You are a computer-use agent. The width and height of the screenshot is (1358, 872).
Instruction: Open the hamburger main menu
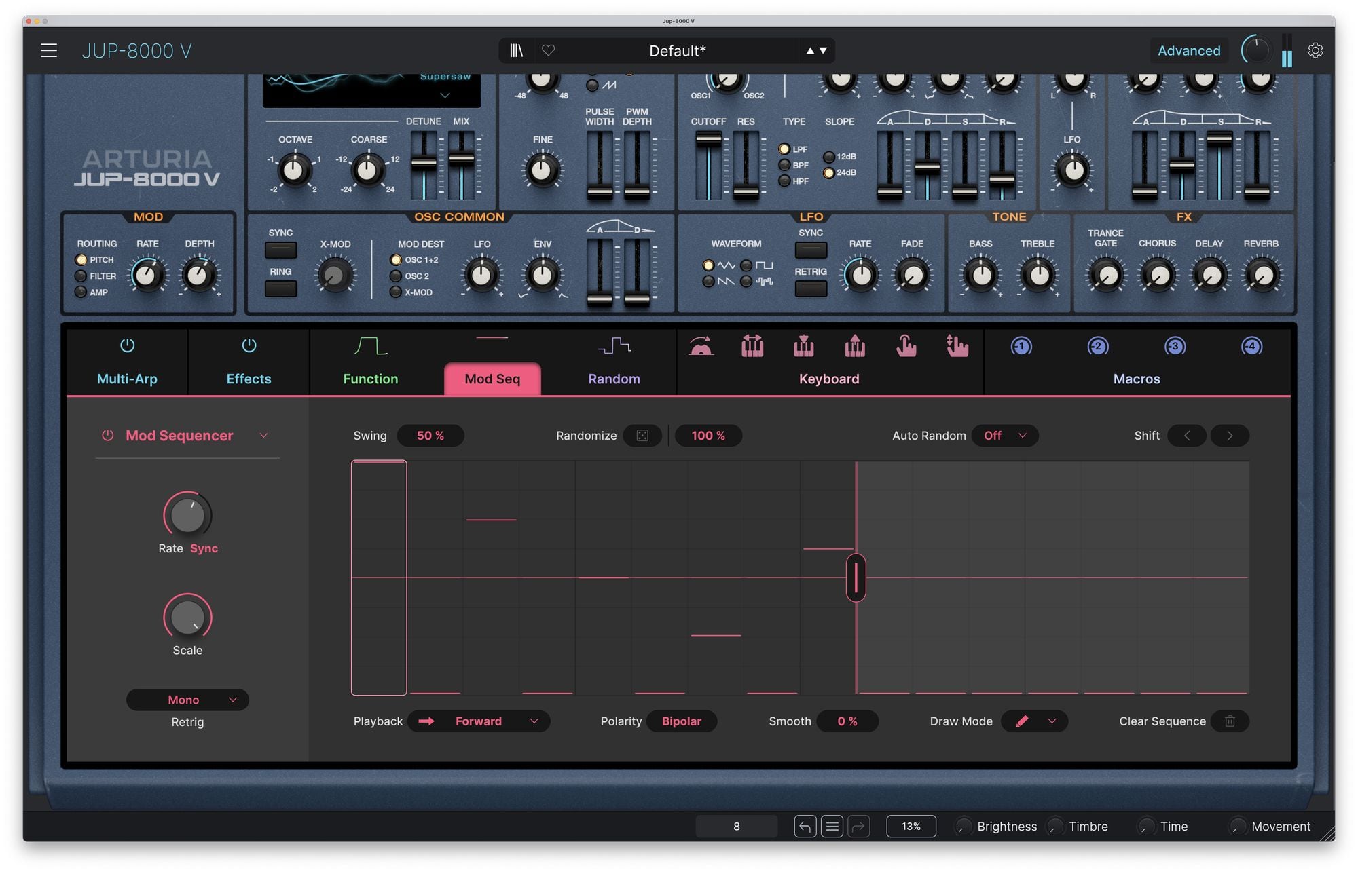49,51
